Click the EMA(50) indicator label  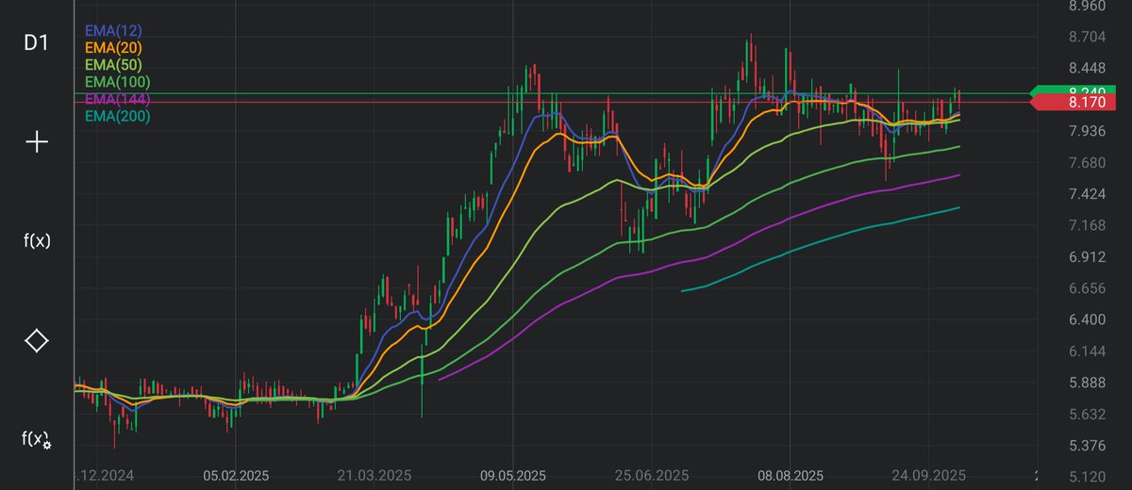tap(113, 65)
